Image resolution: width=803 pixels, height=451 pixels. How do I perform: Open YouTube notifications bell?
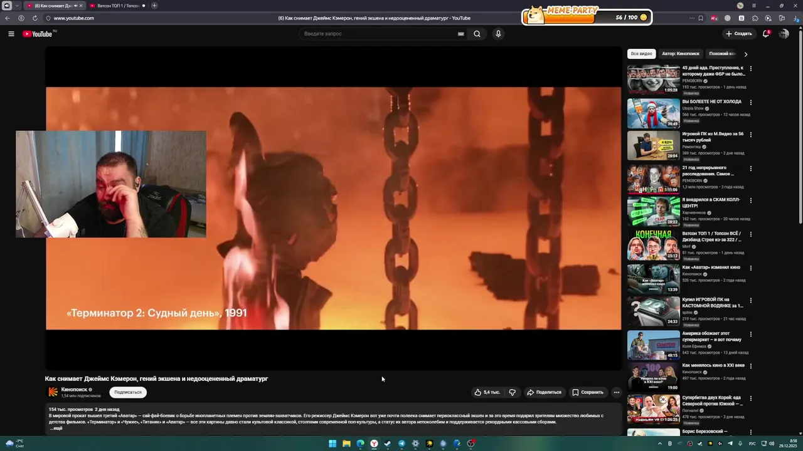click(766, 34)
